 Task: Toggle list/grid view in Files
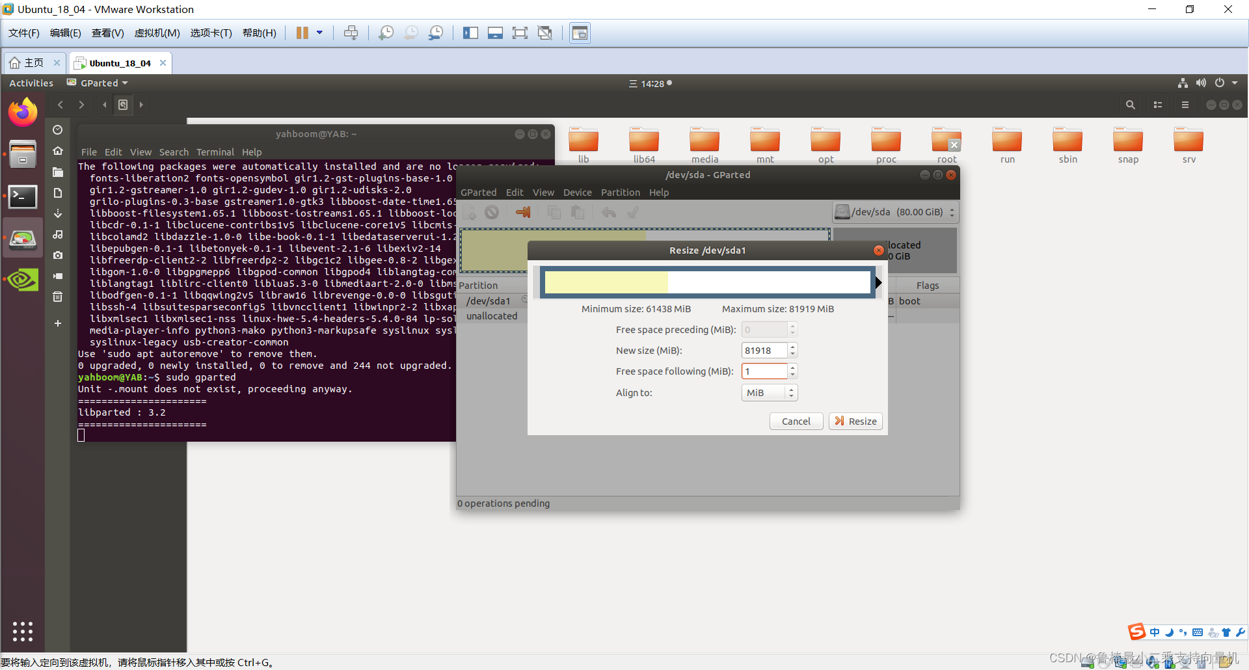(1158, 105)
